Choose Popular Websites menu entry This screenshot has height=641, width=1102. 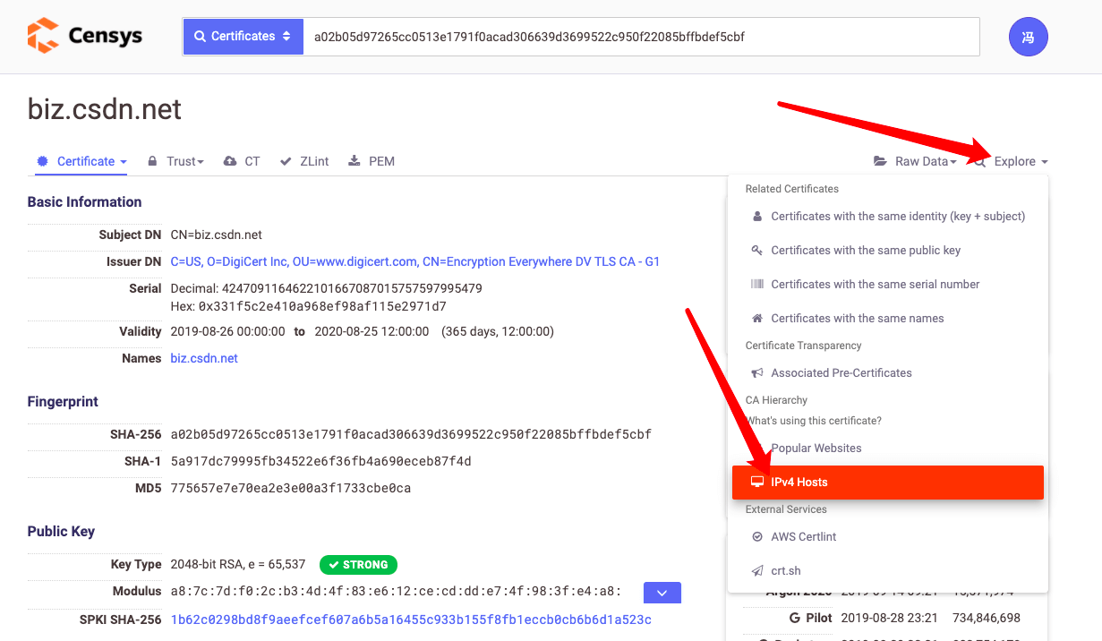(x=888, y=448)
